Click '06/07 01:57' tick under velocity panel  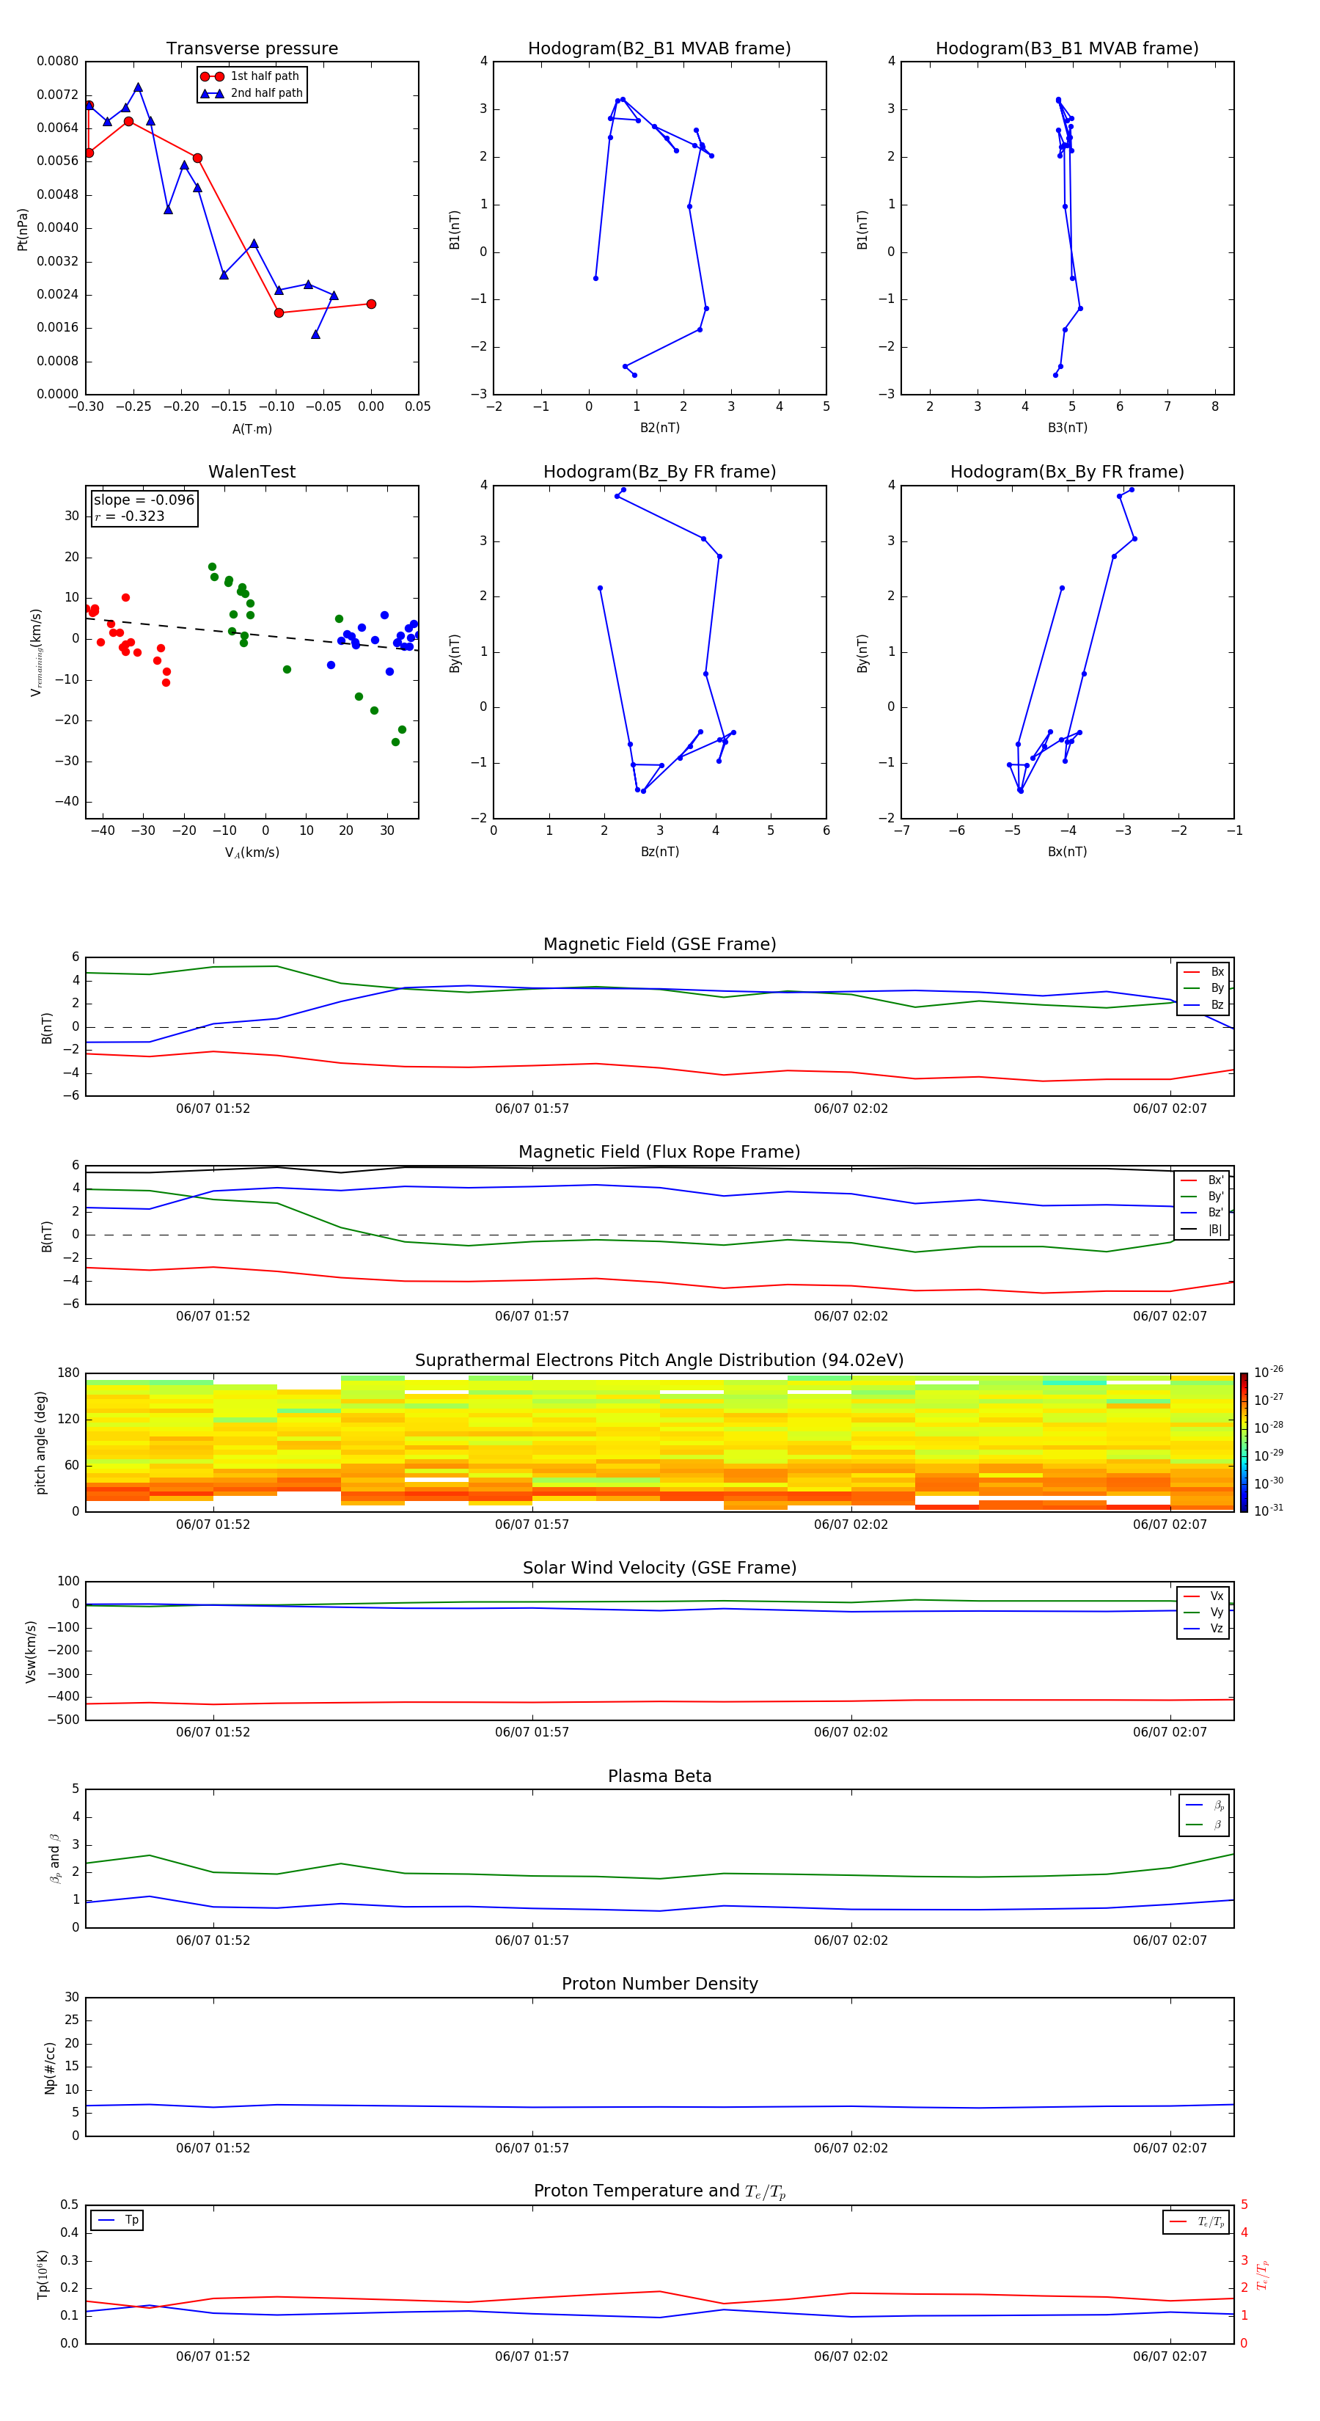(532, 1732)
